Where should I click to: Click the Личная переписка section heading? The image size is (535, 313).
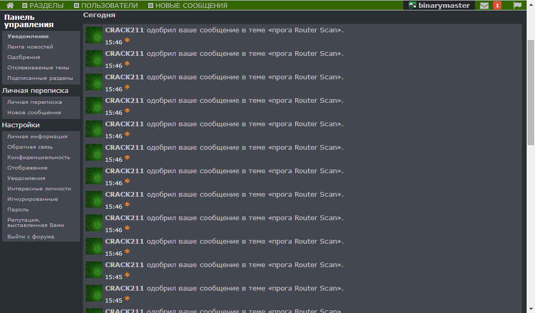[35, 91]
